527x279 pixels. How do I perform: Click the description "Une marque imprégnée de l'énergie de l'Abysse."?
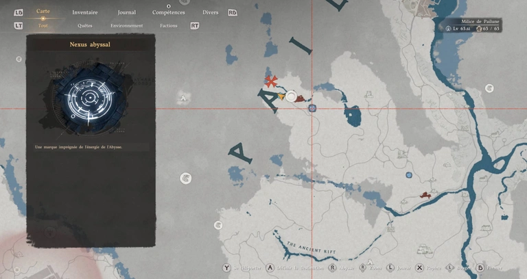tap(78, 147)
